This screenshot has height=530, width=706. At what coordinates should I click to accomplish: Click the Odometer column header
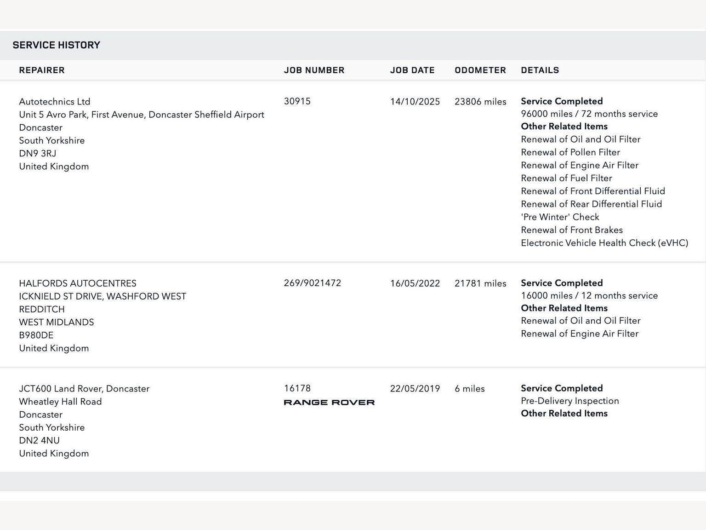tap(480, 70)
